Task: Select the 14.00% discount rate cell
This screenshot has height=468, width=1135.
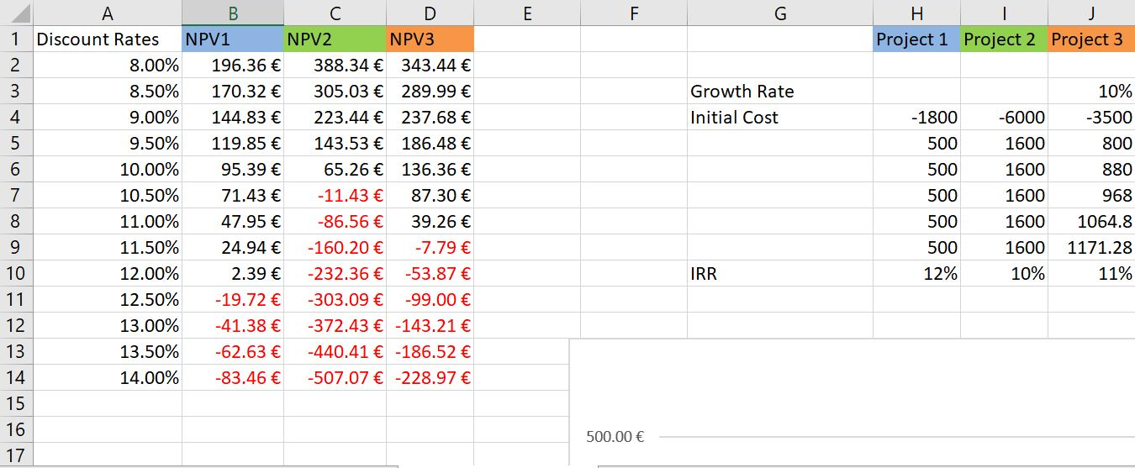Action: click(108, 377)
